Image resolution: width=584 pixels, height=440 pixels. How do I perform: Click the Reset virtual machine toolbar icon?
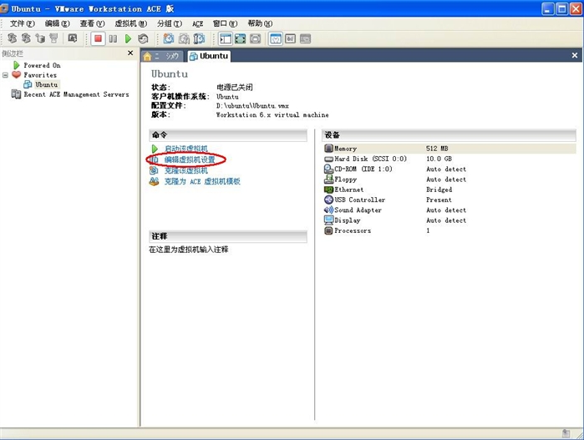pos(143,38)
